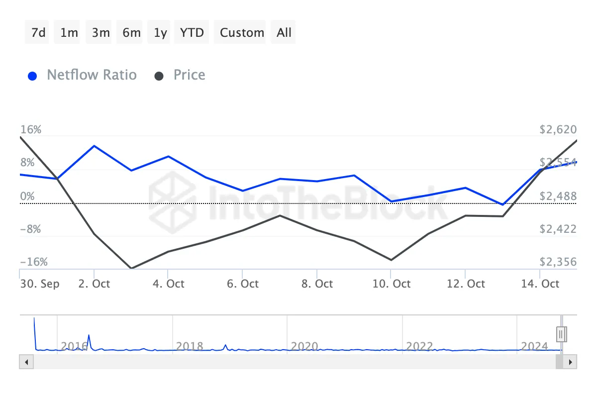Screen dimensions: 597x398
Task: Show All historical data
Action: click(284, 33)
